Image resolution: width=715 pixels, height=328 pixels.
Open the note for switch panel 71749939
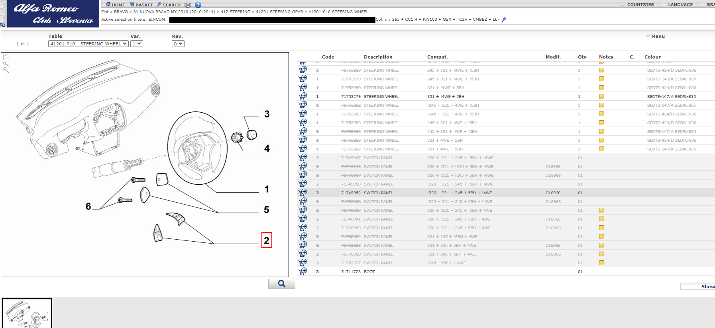pyautogui.click(x=601, y=210)
